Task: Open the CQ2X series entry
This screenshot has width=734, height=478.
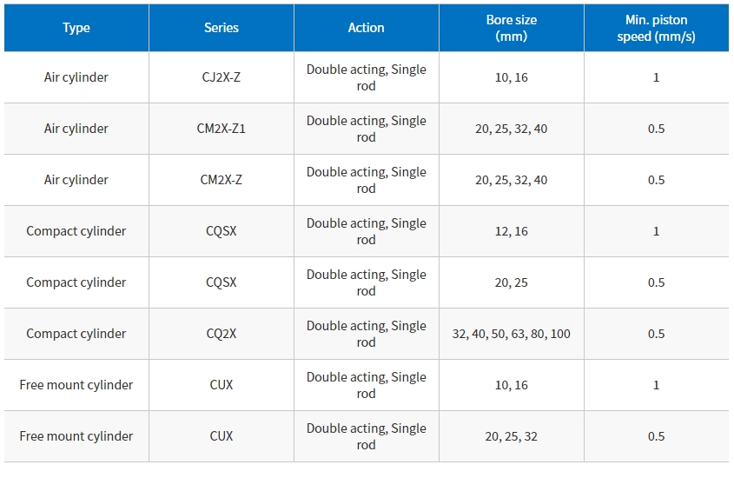Action: [222, 334]
